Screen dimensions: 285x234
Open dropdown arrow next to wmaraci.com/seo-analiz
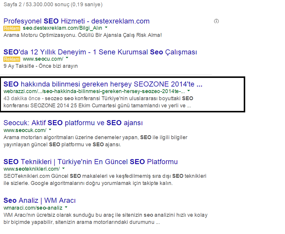[66, 207]
